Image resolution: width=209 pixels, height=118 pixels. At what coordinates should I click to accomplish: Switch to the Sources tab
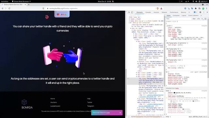tap(156, 12)
